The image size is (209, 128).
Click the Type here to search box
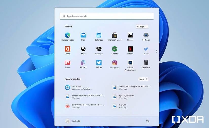107,16
